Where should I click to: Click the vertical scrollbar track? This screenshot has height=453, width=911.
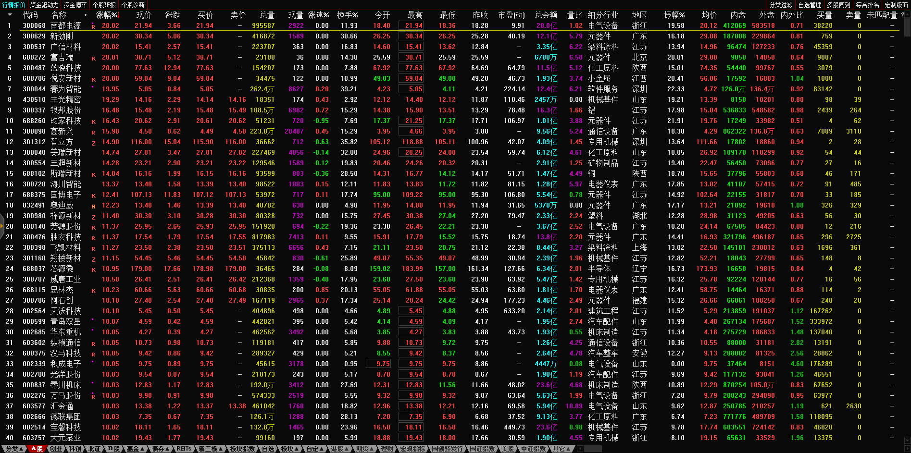pos(907,240)
